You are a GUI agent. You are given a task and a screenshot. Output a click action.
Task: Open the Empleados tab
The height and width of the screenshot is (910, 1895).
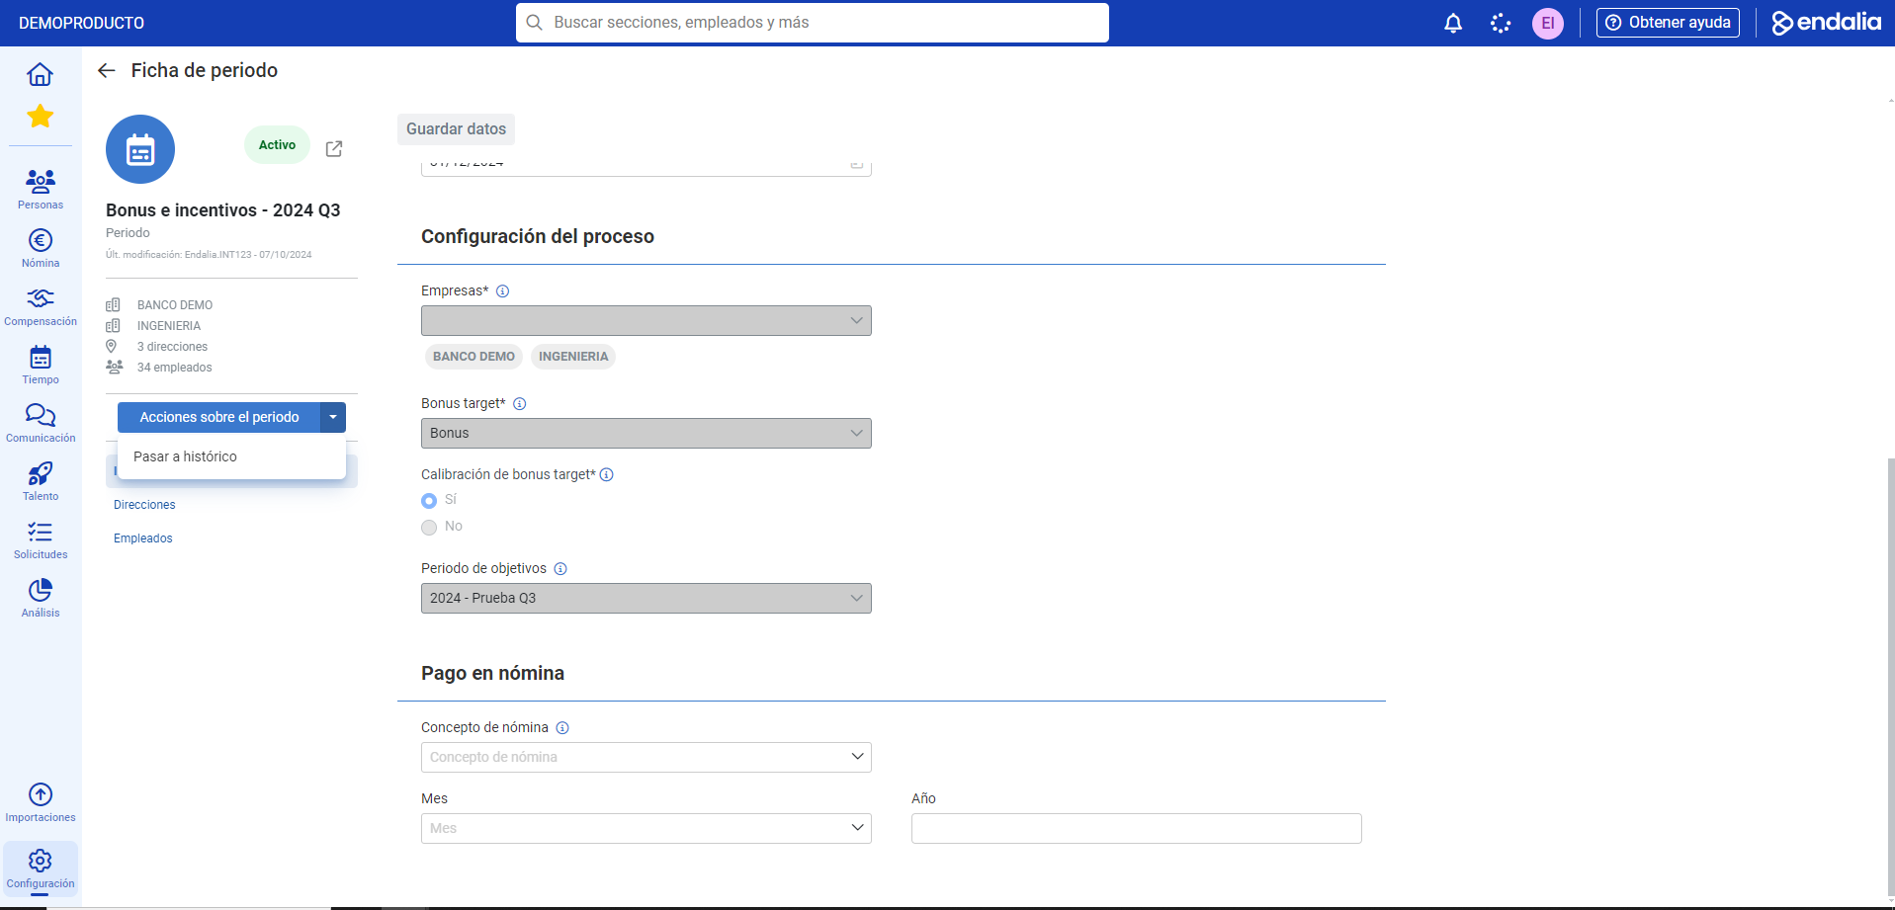tap(143, 538)
